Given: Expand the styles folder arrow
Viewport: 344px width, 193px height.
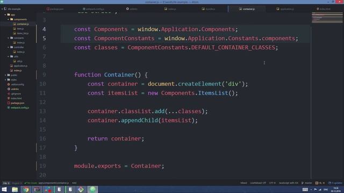Looking at the screenshot, I should tap(5, 80).
